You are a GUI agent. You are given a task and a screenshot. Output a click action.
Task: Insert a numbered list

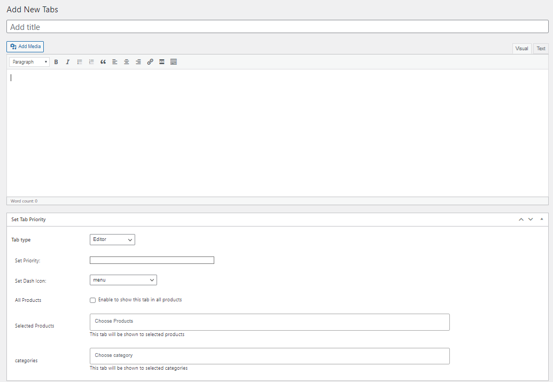(x=91, y=62)
